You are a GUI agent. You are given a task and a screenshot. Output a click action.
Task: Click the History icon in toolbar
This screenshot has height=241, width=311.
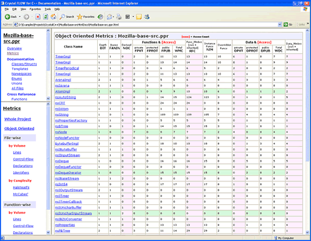click(x=100, y=17)
